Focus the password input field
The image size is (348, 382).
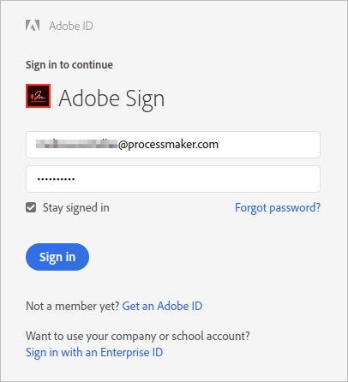click(x=173, y=179)
